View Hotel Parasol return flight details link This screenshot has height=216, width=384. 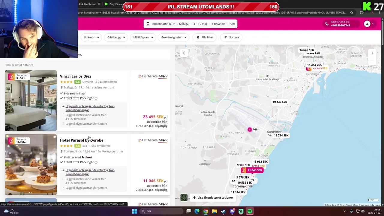point(90,172)
